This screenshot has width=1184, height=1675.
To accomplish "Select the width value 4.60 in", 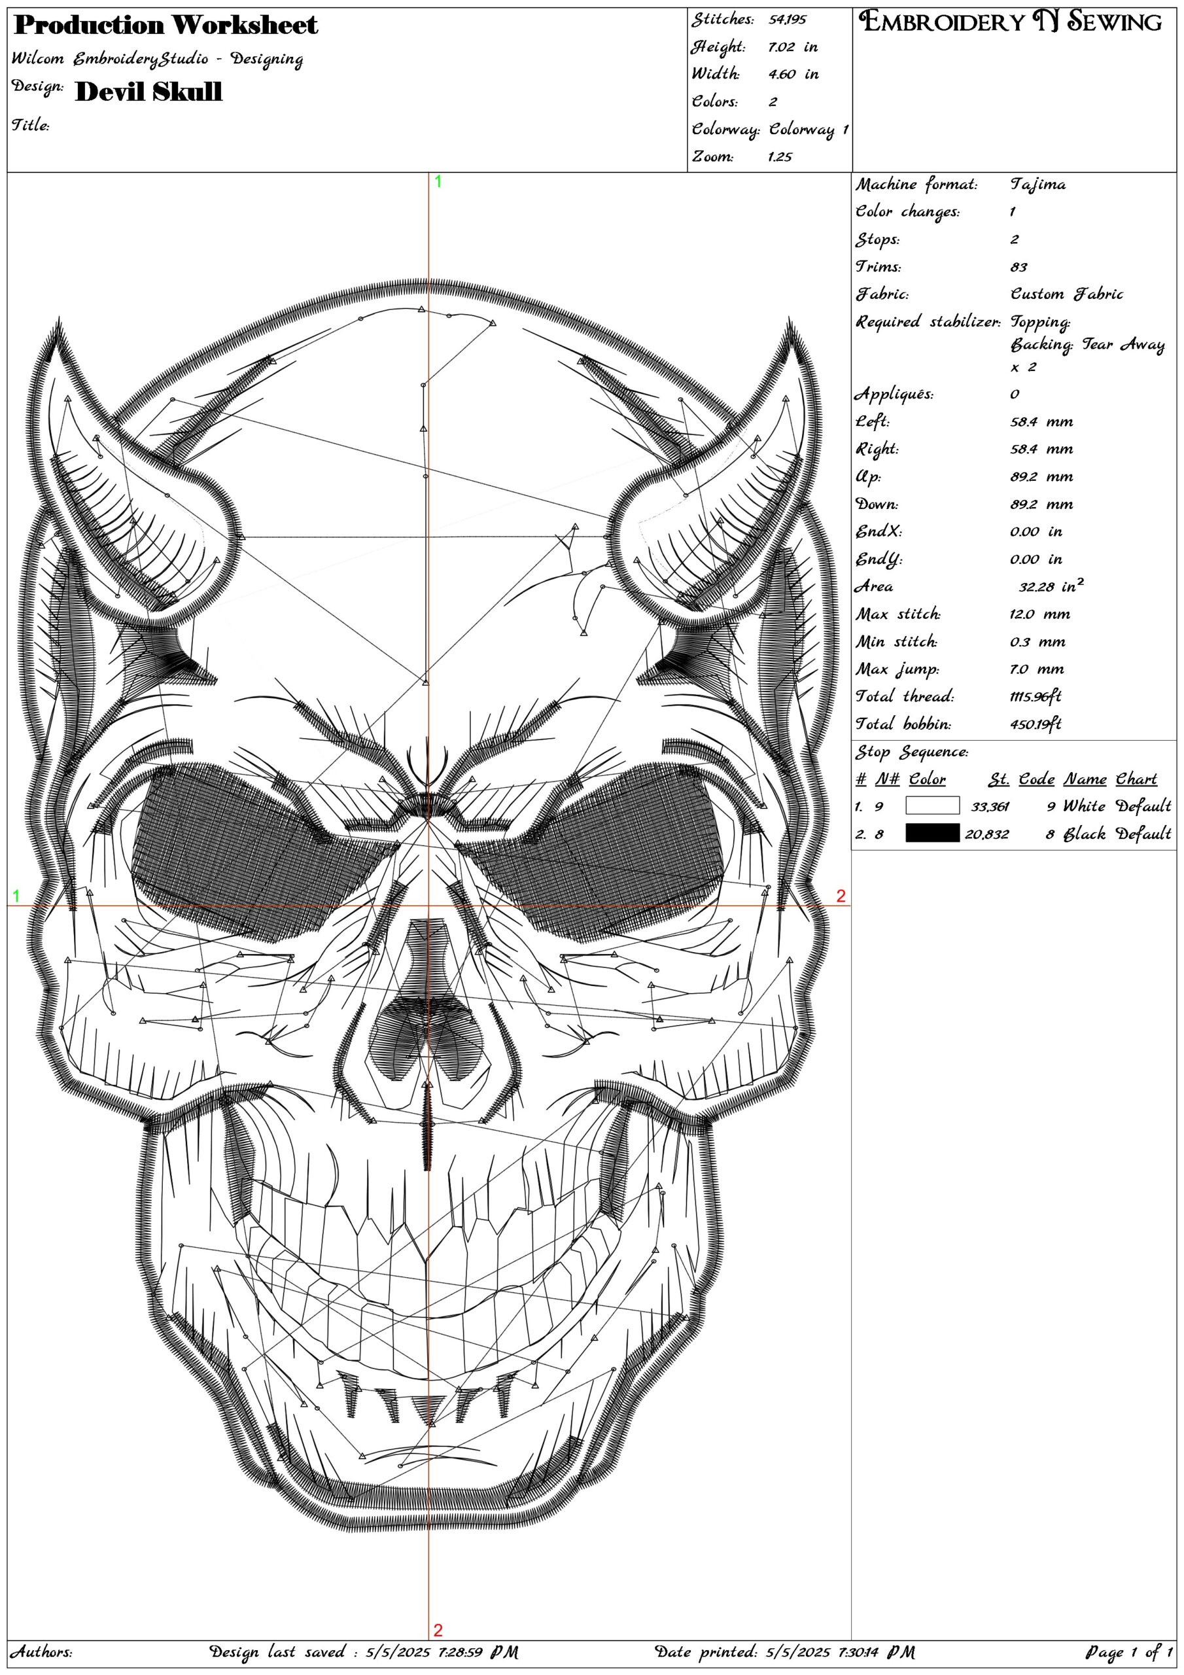I will coord(793,75).
